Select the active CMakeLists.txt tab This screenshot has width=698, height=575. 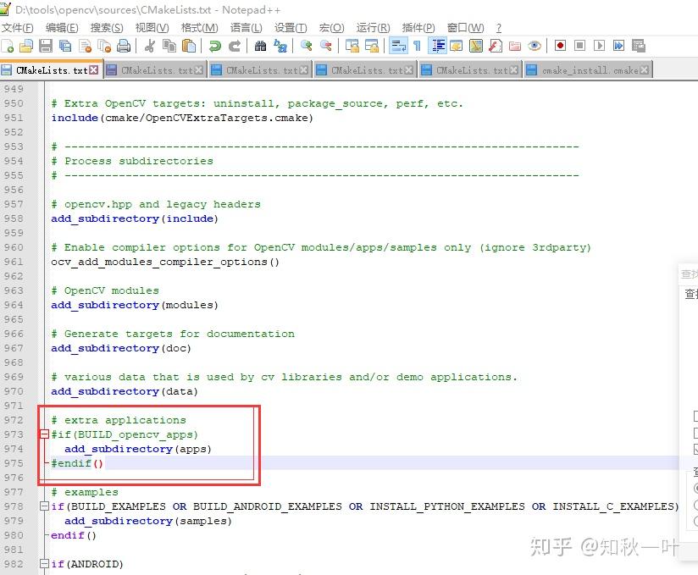[50, 70]
